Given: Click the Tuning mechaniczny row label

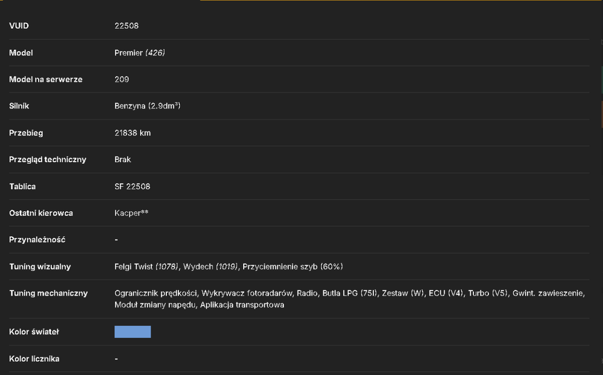Looking at the screenshot, I should coord(48,293).
